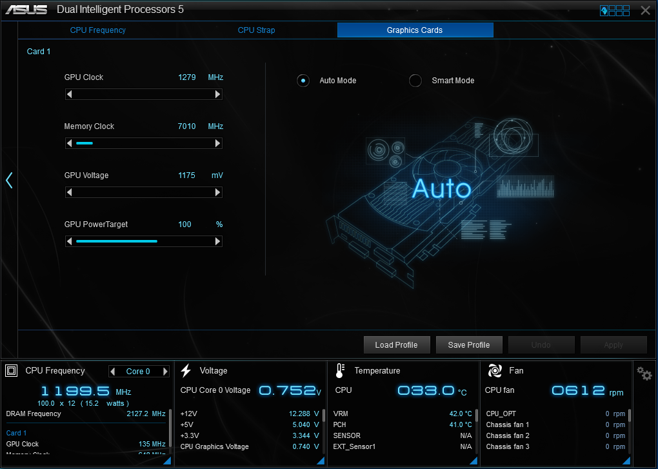Screen dimensions: 658x469
Task: Select the Graphics Cards tab
Action: (x=415, y=30)
